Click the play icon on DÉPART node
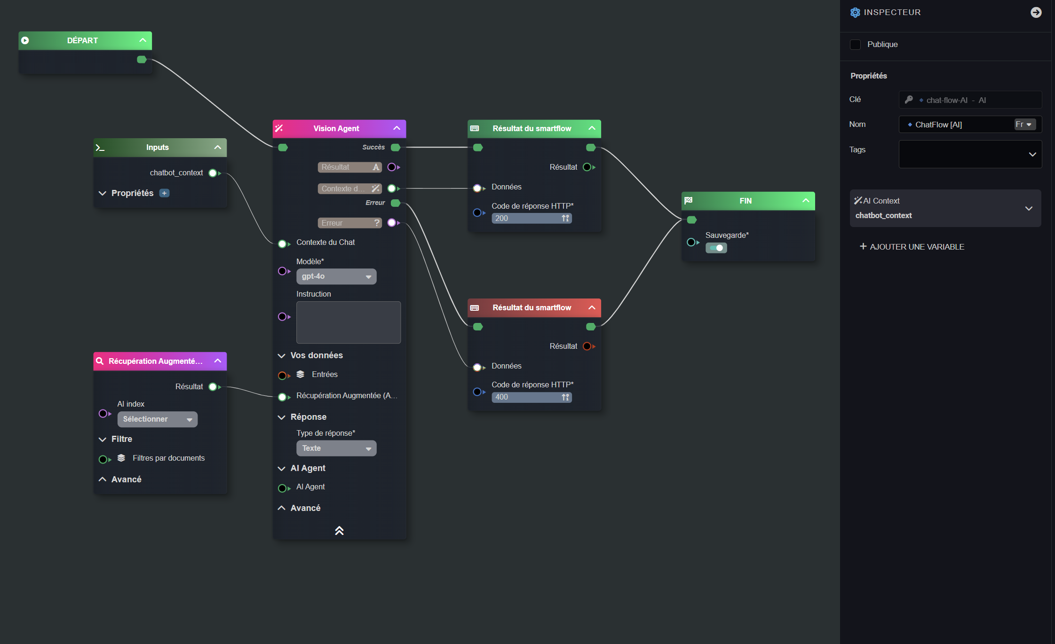Viewport: 1055px width, 644px height. (x=25, y=40)
